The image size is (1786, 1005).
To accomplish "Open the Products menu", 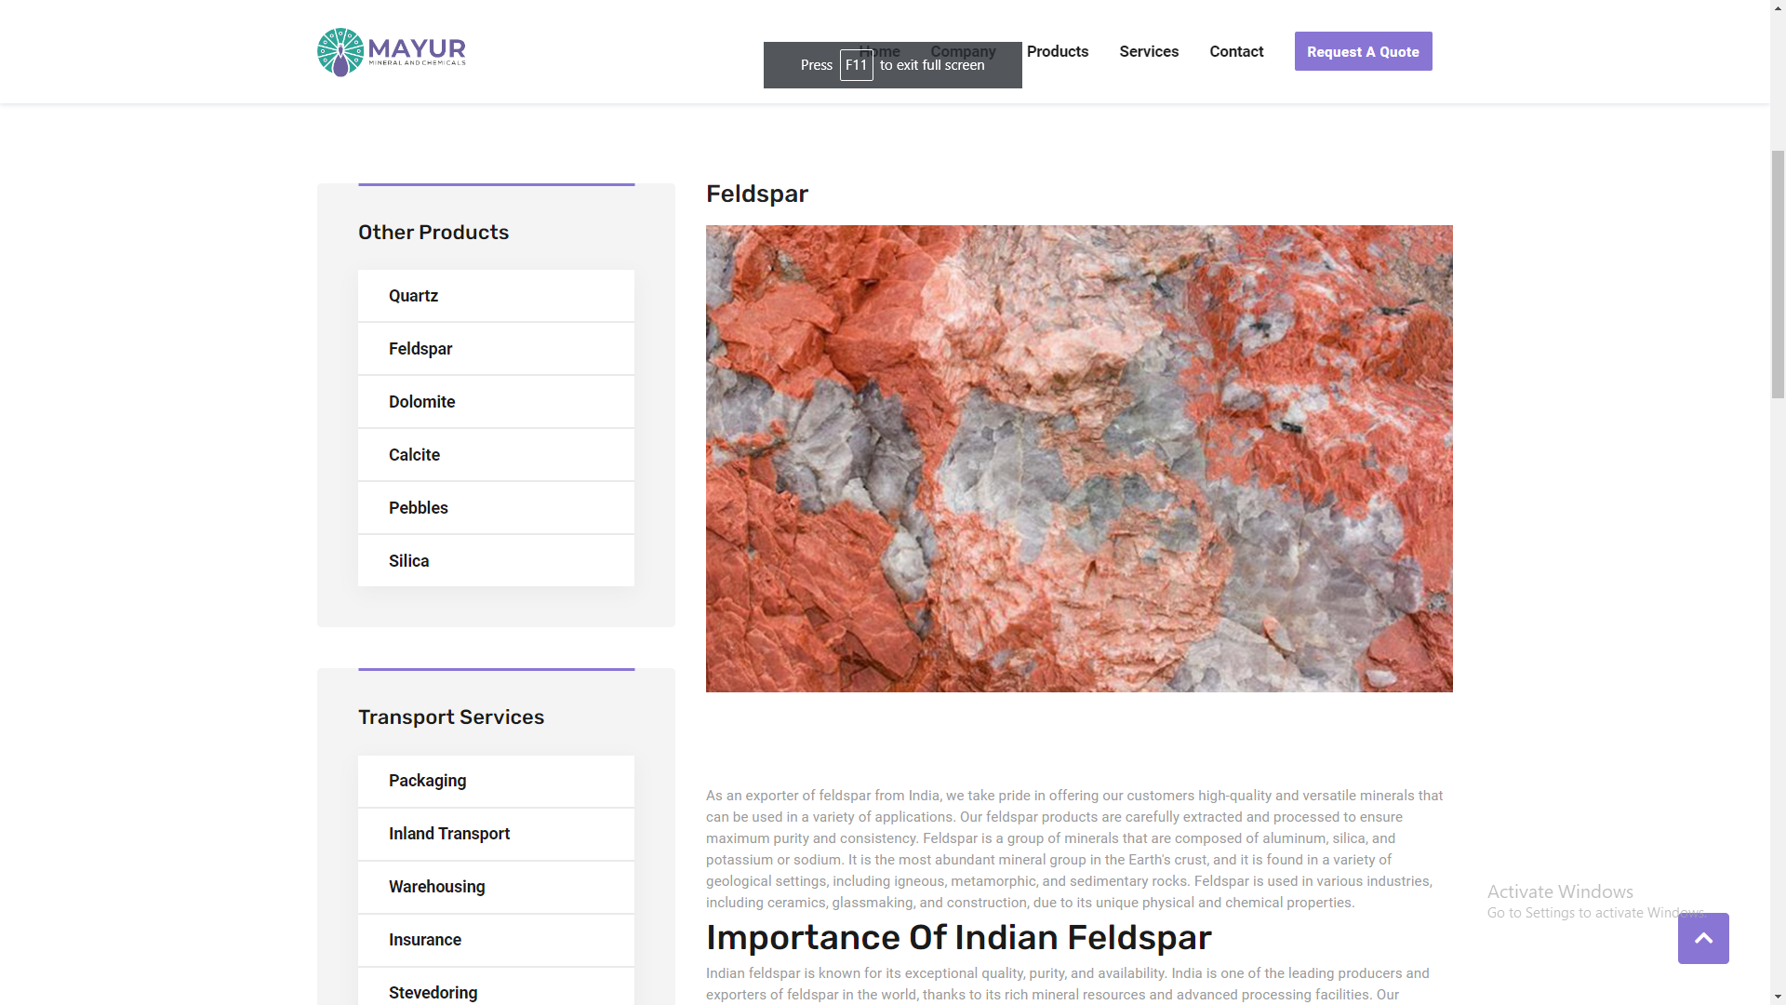I will (1058, 51).
